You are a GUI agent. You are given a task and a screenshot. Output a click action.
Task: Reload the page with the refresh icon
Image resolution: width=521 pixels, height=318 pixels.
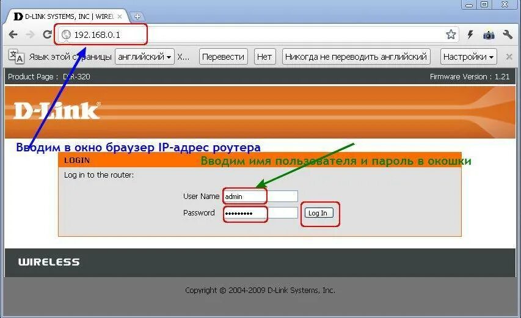47,34
